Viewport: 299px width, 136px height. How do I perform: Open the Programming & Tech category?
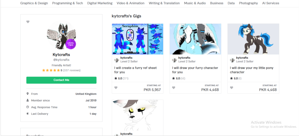68,3
